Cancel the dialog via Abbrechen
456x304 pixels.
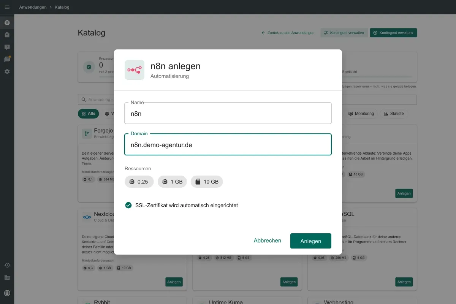(x=268, y=241)
